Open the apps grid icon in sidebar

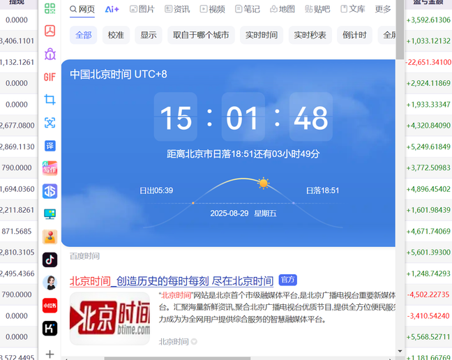pos(50,9)
